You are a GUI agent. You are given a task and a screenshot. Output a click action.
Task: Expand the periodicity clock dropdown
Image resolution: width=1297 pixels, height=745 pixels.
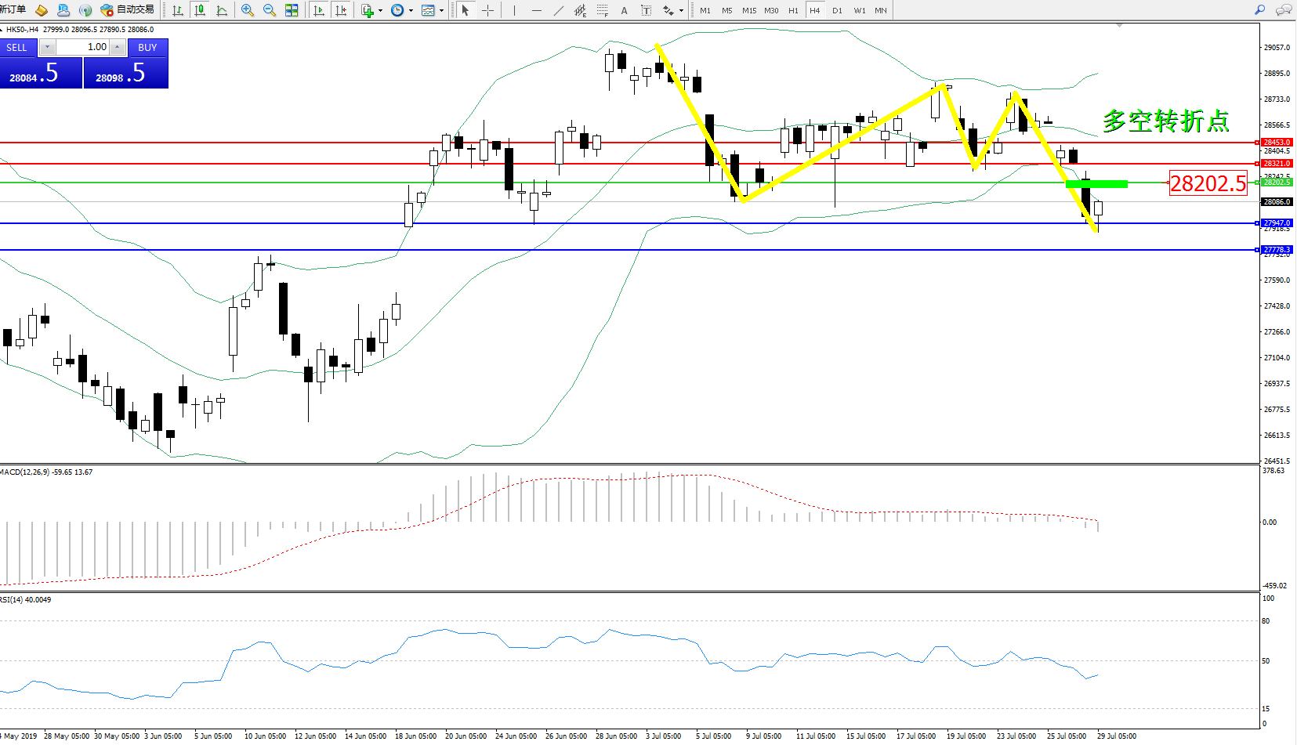[411, 11]
